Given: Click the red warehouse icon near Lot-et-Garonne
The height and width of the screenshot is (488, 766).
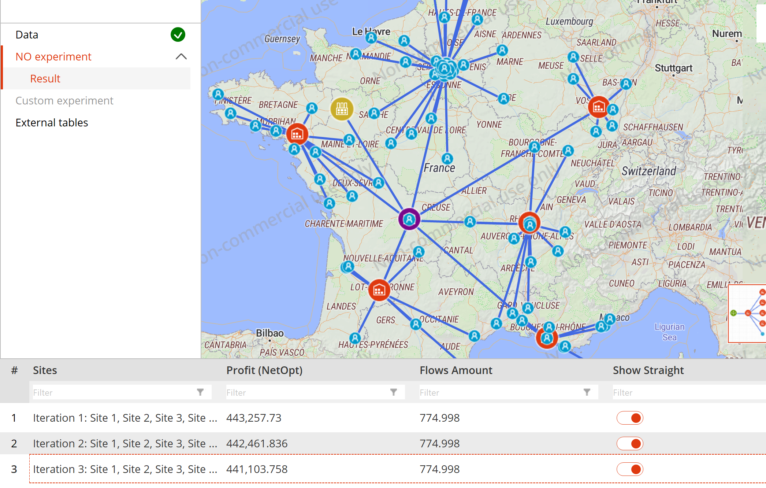Looking at the screenshot, I should click(379, 290).
